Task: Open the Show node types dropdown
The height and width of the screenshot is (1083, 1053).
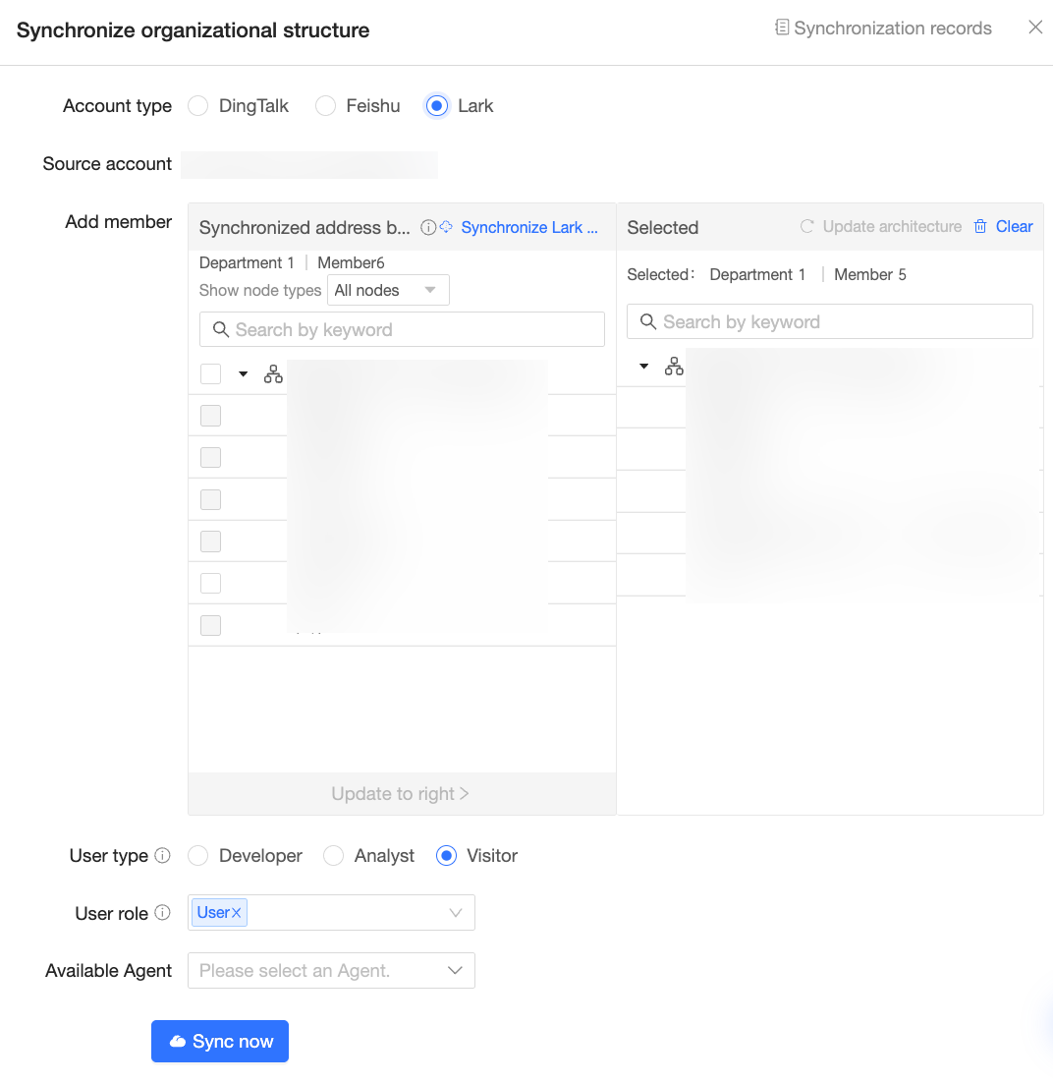Action: tap(388, 290)
